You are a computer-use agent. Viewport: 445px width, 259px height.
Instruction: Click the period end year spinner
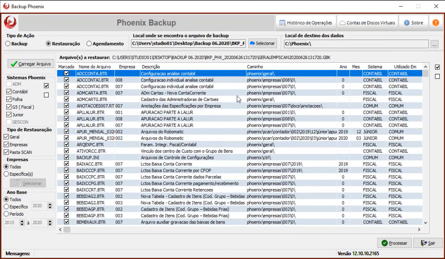pos(50,223)
